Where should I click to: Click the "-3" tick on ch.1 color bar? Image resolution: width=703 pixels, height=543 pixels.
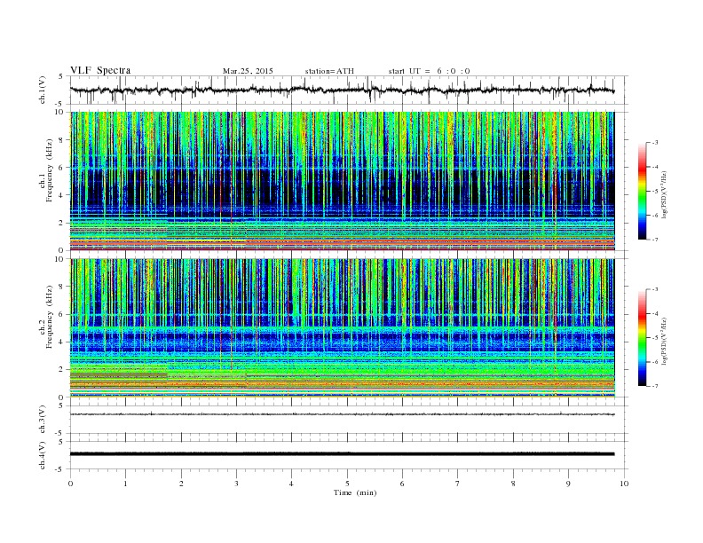655,143
